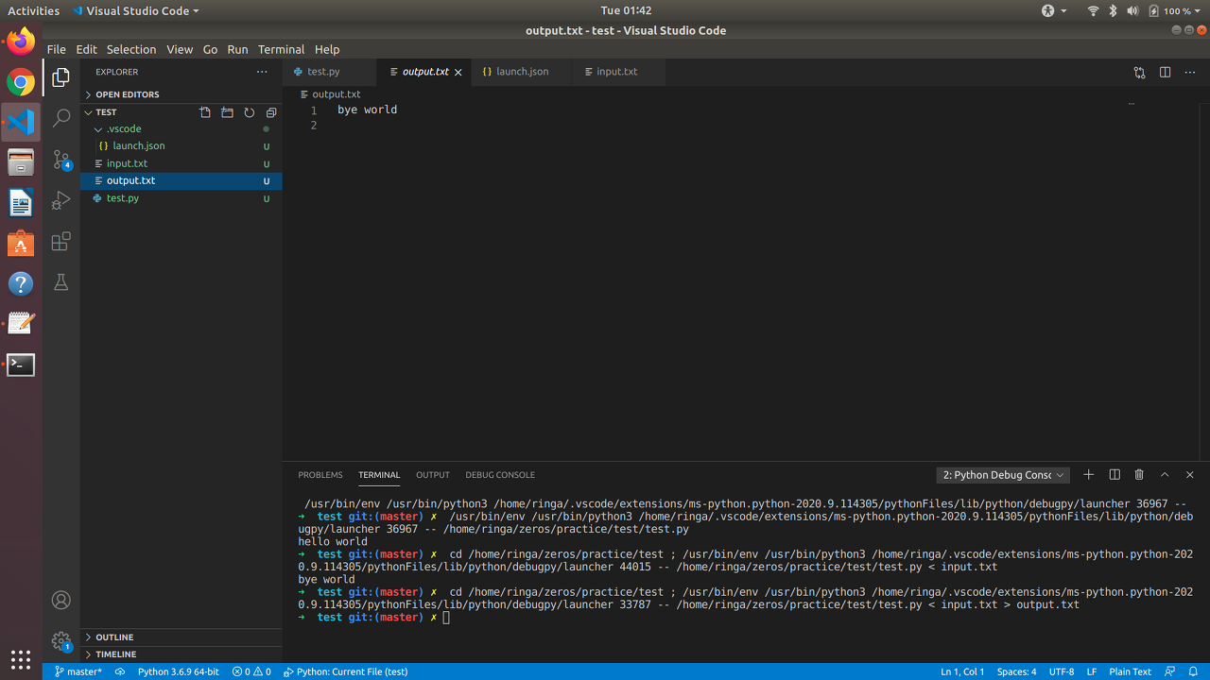Show Applications grid in Ubuntu dock
This screenshot has width=1210, height=680.
[21, 659]
